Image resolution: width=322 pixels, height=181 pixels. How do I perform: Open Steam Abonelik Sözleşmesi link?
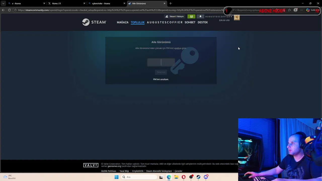point(159,171)
